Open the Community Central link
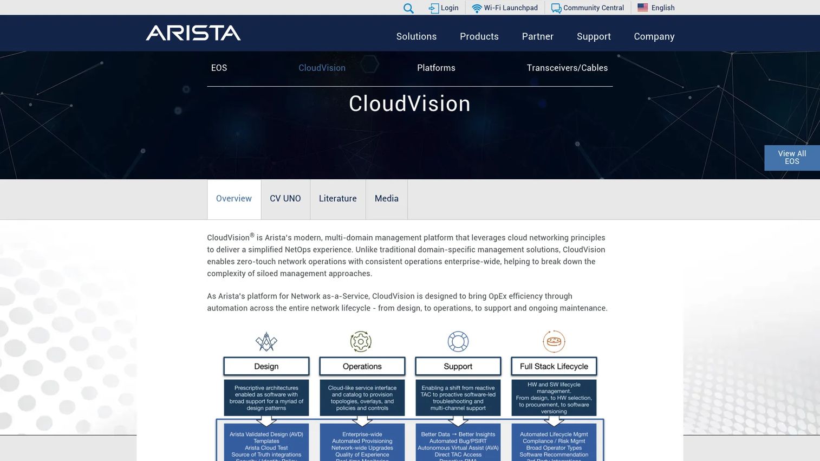 point(594,8)
